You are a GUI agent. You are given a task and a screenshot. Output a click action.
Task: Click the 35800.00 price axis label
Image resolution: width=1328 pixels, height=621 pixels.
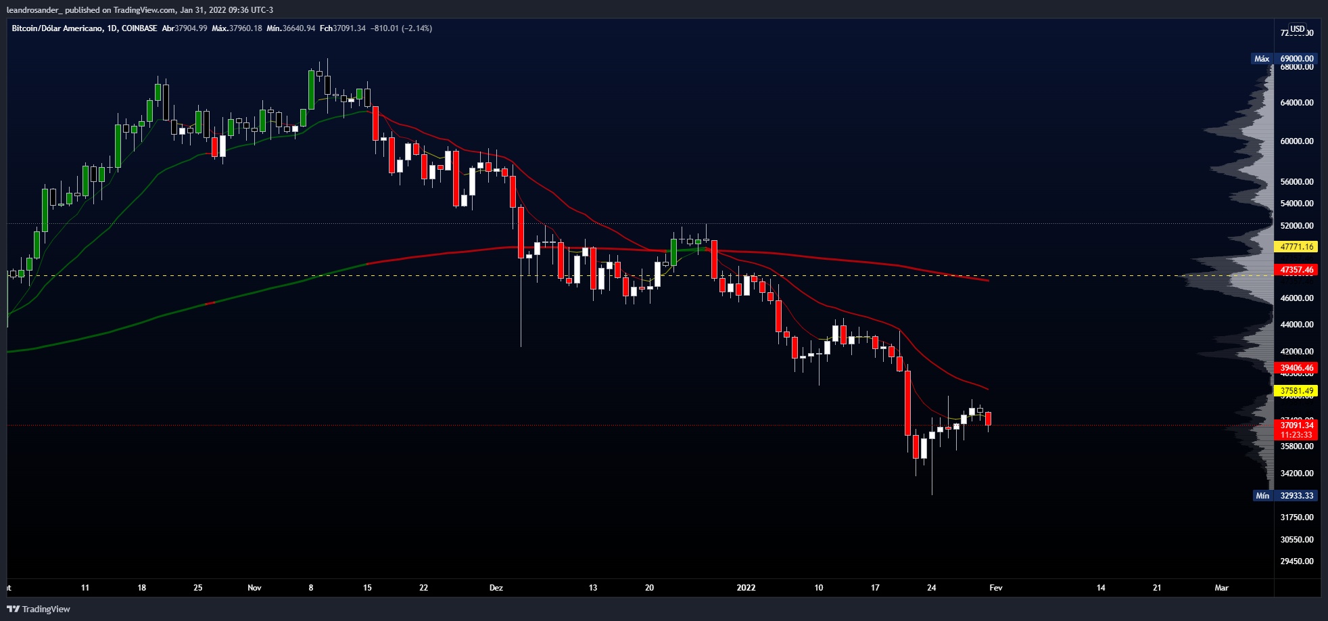1297,446
